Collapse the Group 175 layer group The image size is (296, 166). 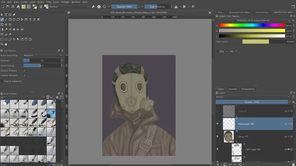coord(236,142)
